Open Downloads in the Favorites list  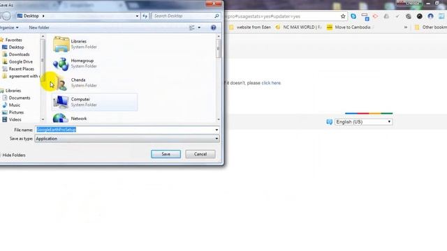[16, 54]
